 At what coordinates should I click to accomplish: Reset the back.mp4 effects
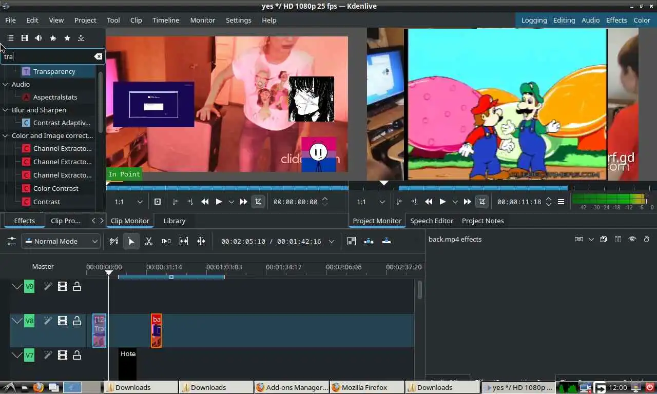pos(647,239)
